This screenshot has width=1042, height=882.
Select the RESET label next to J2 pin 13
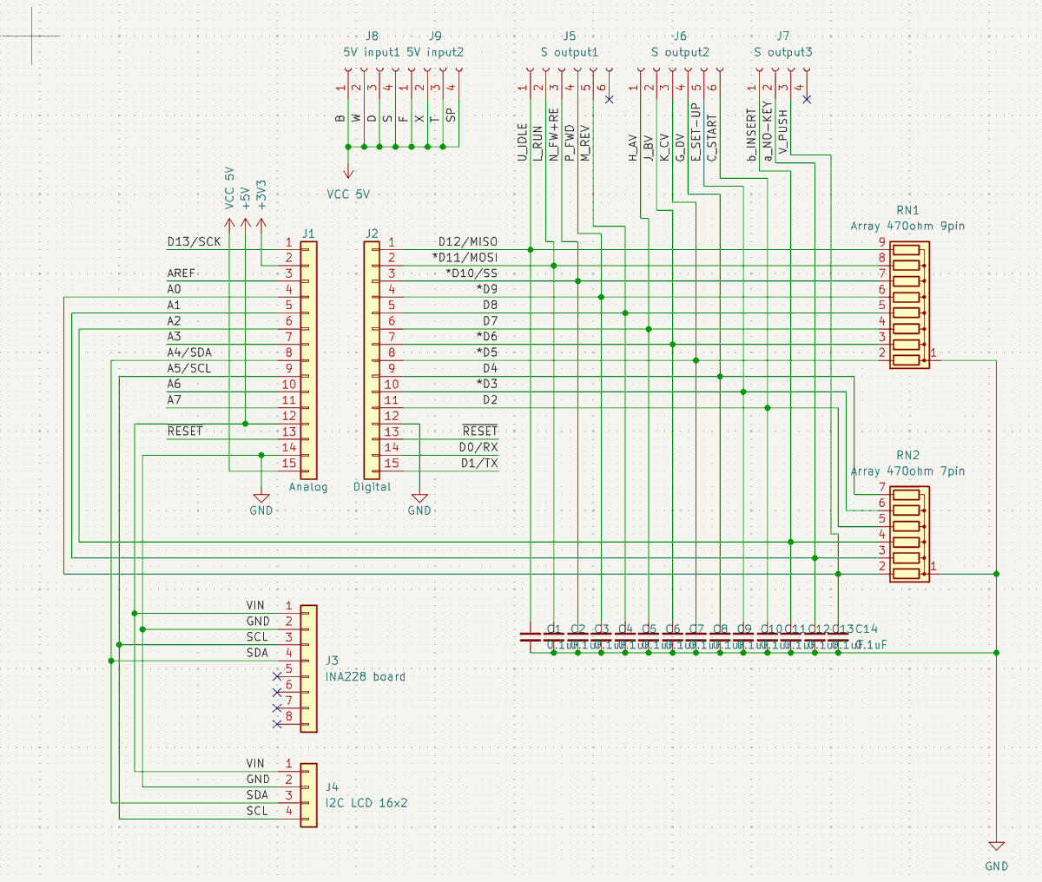[480, 431]
